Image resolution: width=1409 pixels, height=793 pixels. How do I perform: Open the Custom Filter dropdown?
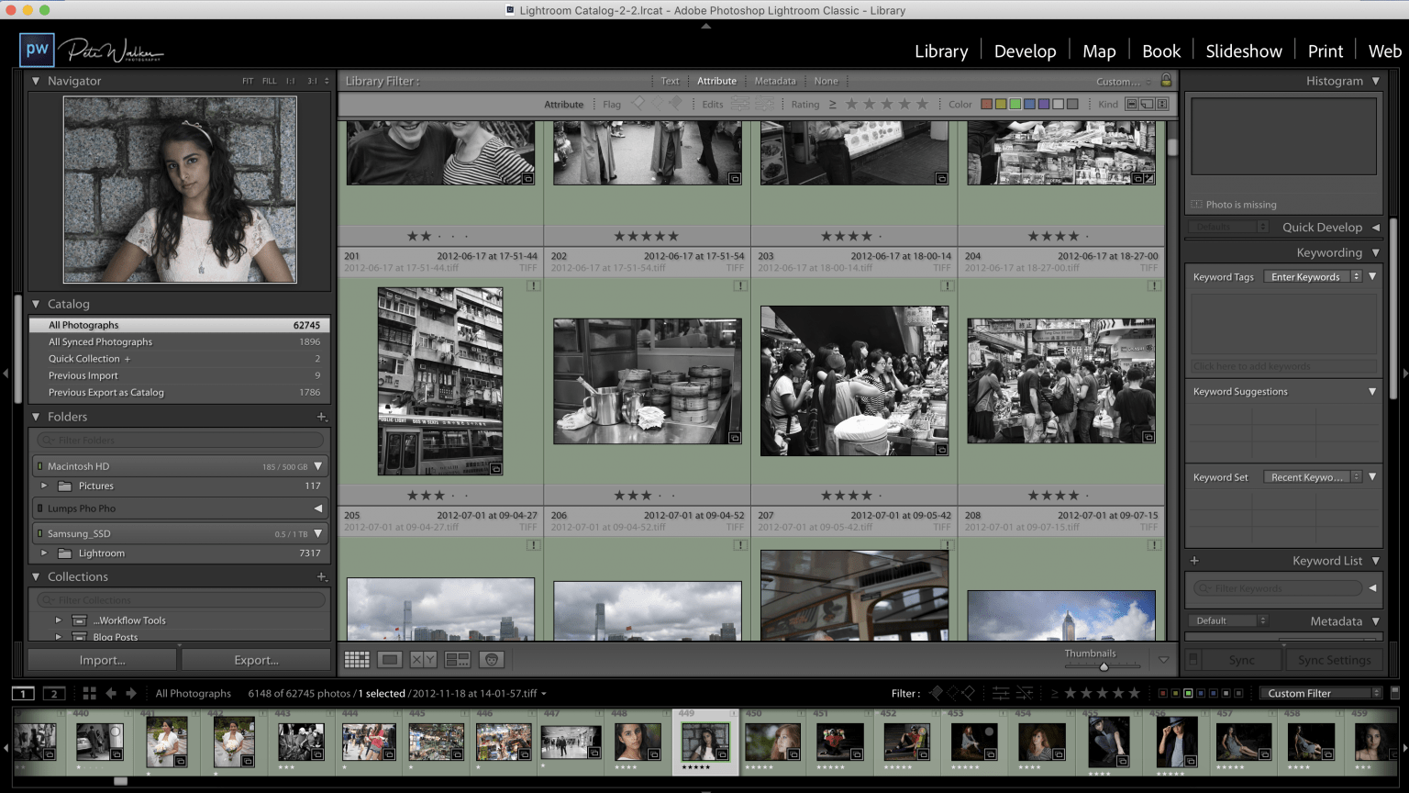[1321, 693]
